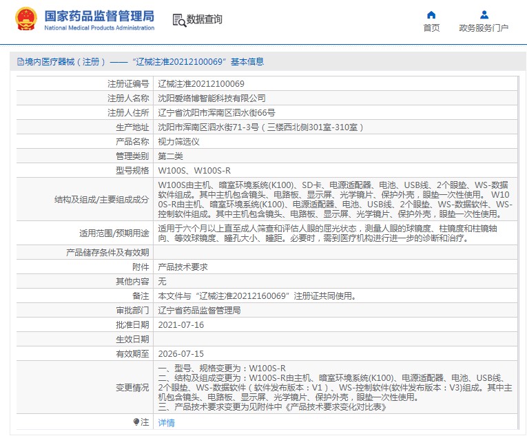Click National Medical Products Administration subtitle
Screen dimensions: 527x436
pos(99,28)
